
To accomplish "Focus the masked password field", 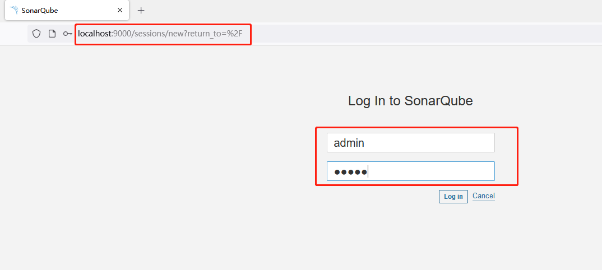I will coord(411,171).
